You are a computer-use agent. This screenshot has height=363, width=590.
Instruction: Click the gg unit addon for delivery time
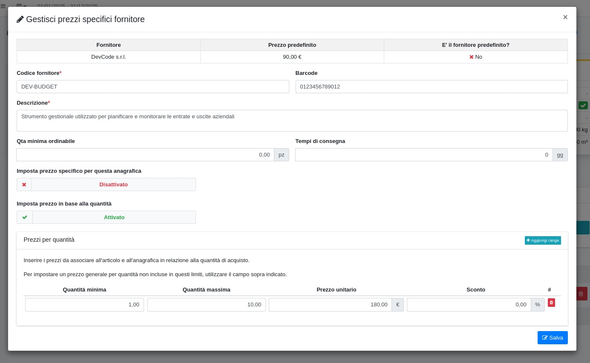click(x=560, y=155)
